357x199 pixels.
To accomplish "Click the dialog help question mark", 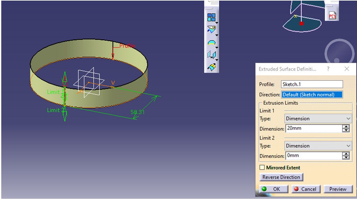I will click(328, 69).
